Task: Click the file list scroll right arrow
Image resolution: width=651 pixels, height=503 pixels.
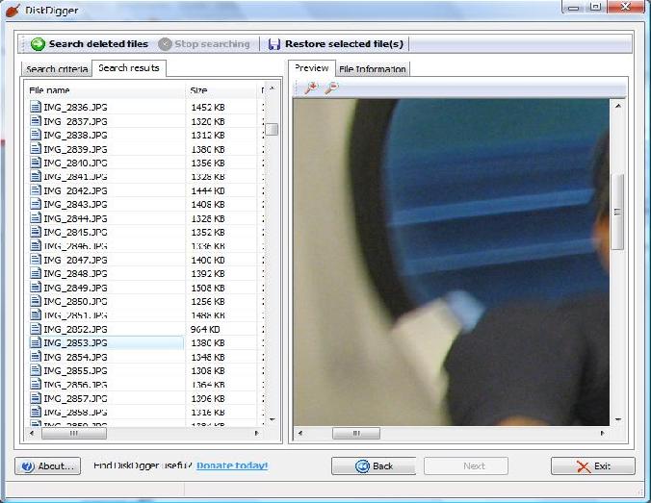Action: coord(256,434)
